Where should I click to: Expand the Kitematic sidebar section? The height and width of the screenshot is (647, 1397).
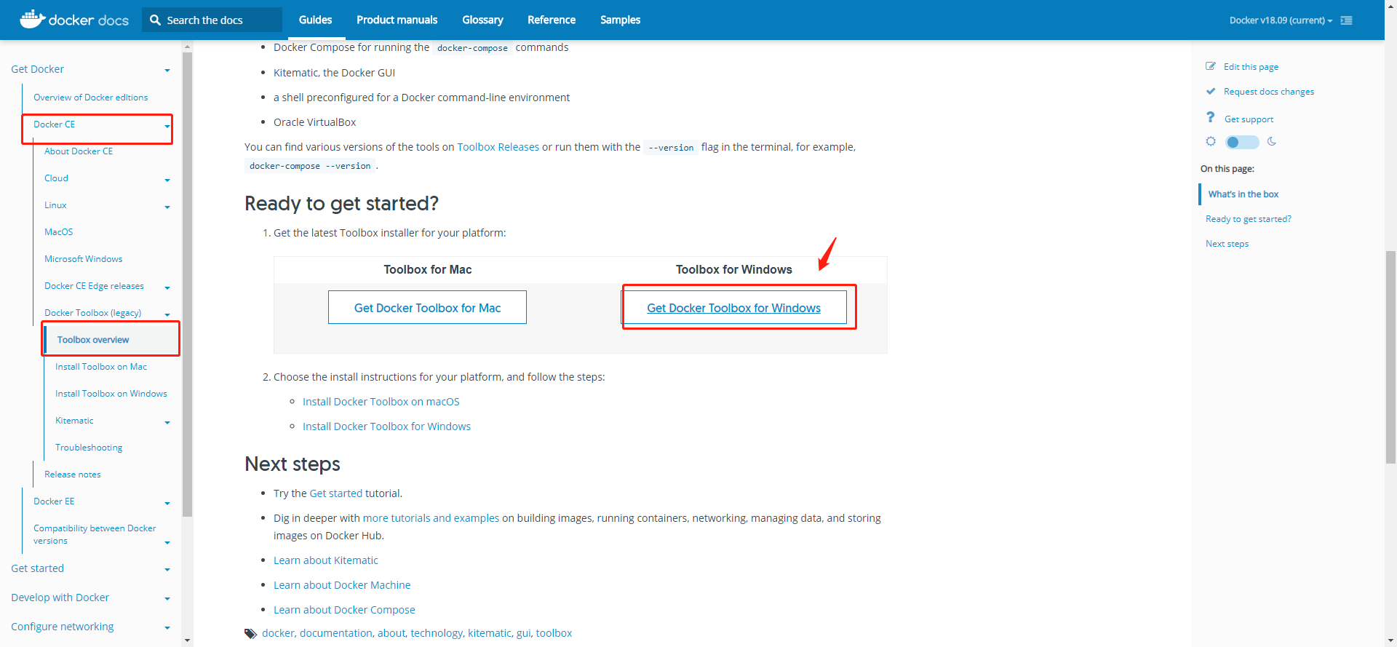[167, 422]
